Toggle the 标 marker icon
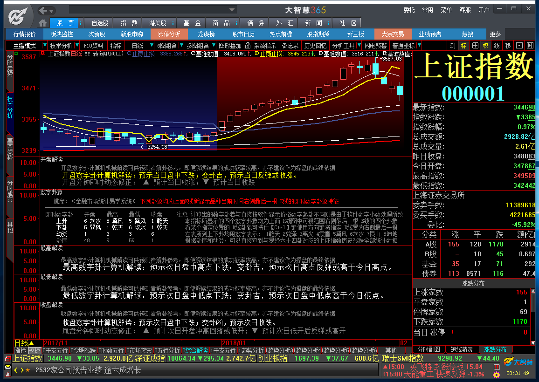 pos(464,45)
